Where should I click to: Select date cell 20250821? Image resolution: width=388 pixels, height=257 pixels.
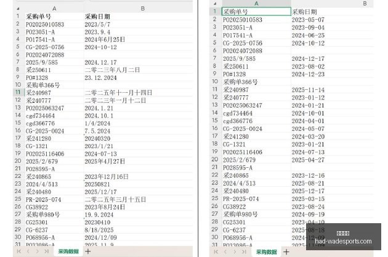tap(97, 184)
